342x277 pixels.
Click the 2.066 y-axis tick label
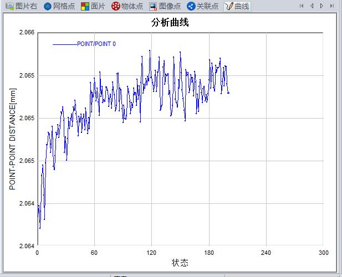click(x=27, y=33)
